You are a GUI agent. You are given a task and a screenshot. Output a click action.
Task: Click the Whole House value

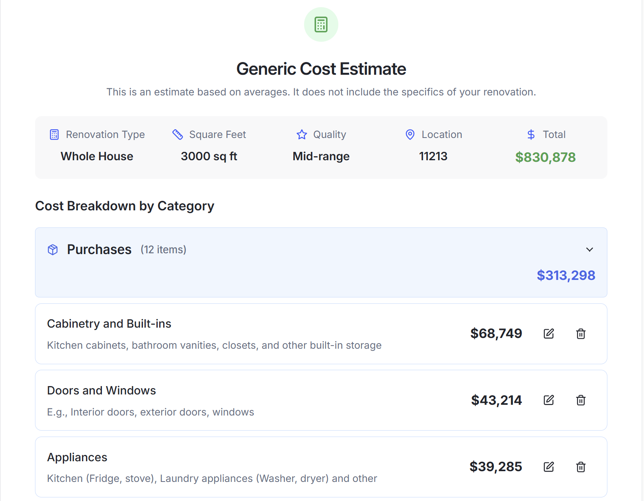pos(97,156)
